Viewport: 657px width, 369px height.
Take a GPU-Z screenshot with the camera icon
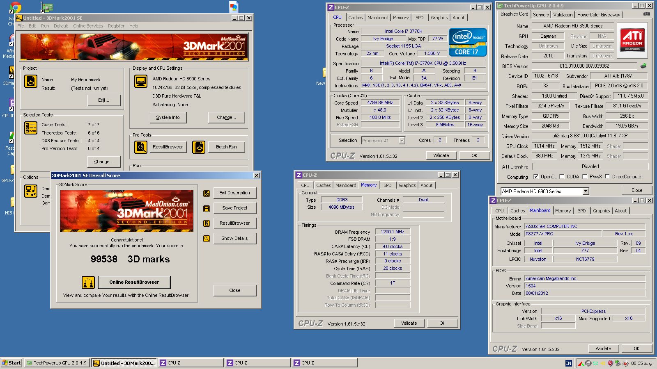[647, 14]
